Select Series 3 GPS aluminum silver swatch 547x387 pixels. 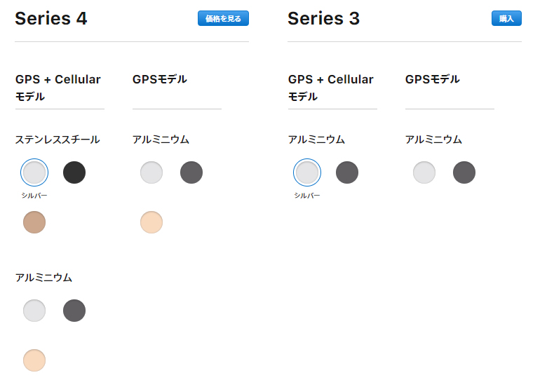point(424,172)
